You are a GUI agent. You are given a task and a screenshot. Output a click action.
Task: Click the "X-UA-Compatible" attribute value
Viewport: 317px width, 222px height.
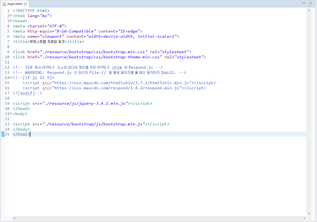[75, 31]
